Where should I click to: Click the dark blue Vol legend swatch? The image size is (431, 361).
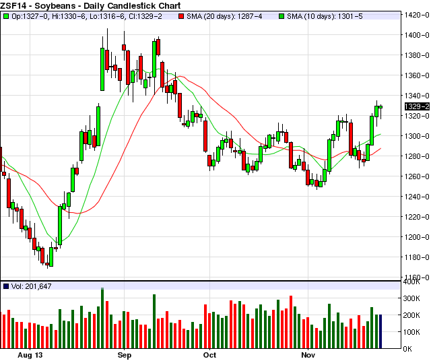click(6, 286)
